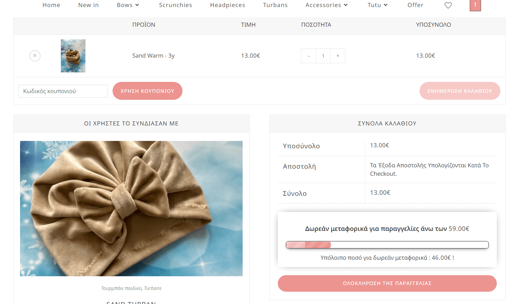
Task: Open the Sand Warm cart thumbnail
Action: coord(73,56)
